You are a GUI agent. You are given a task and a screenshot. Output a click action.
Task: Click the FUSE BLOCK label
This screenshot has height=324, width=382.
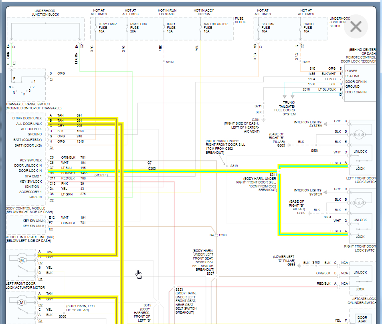(x=240, y=20)
